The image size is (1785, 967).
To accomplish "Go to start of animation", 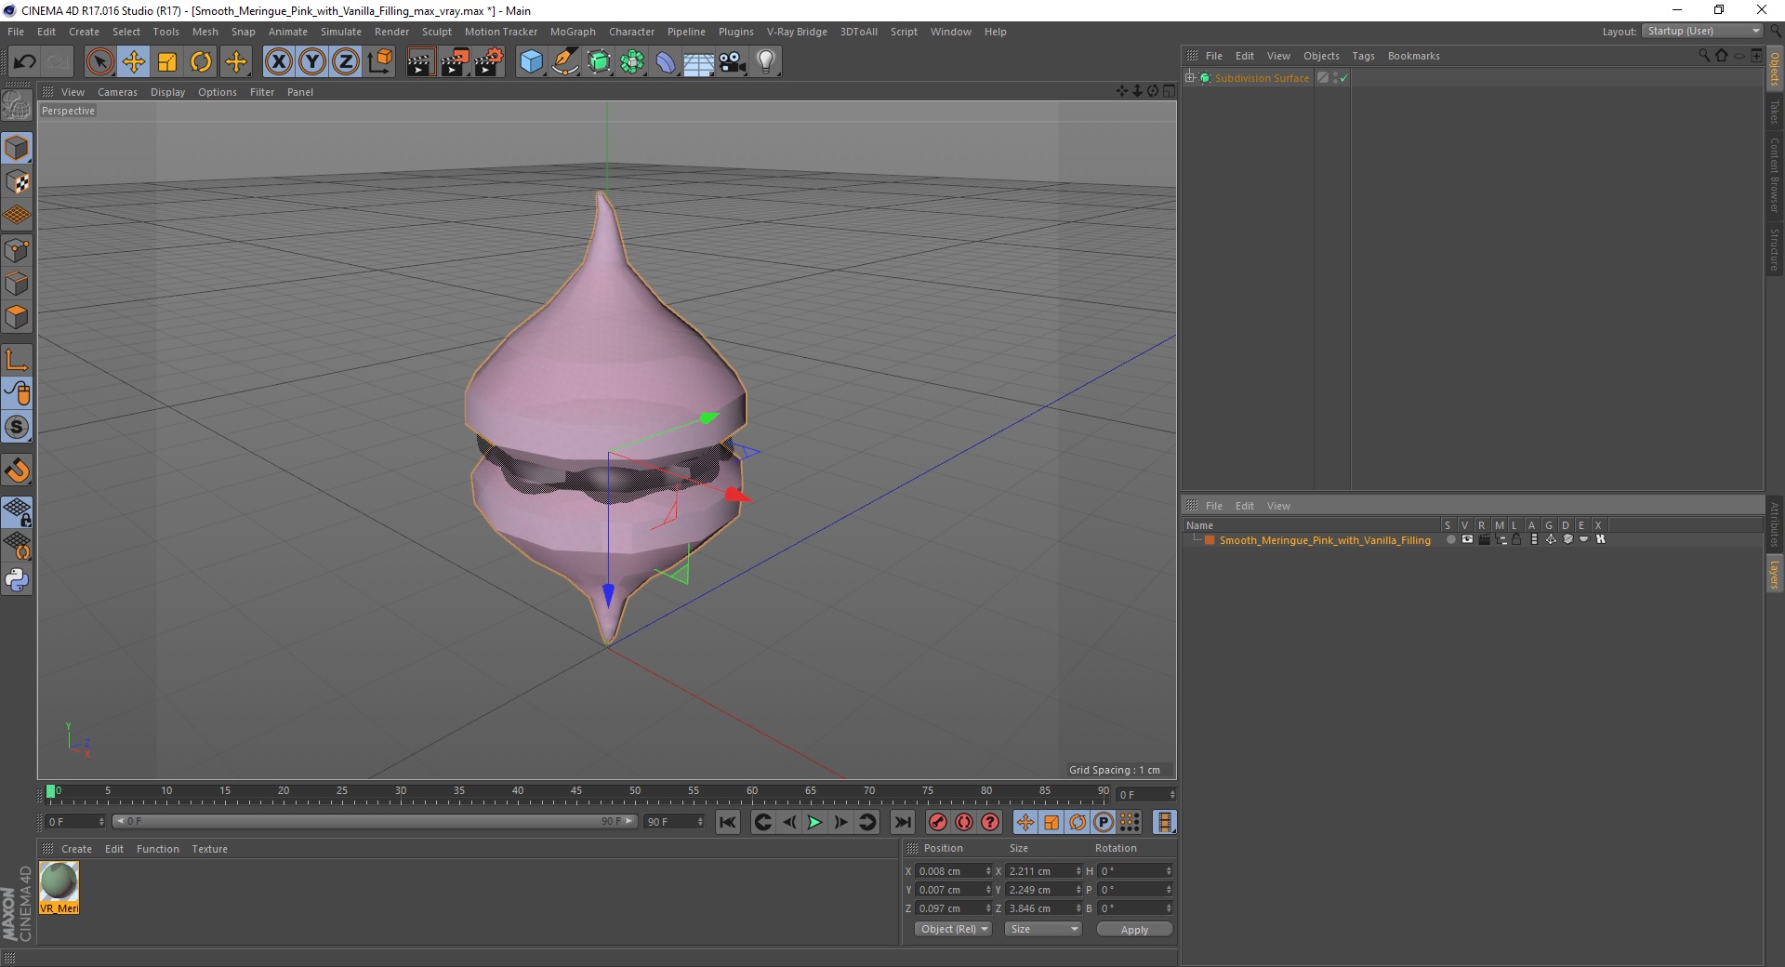I will 728,822.
